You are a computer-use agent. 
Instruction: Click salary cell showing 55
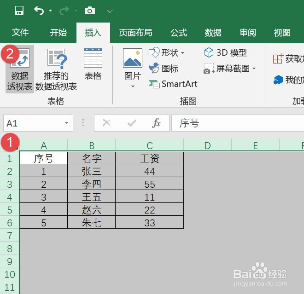tap(150, 184)
